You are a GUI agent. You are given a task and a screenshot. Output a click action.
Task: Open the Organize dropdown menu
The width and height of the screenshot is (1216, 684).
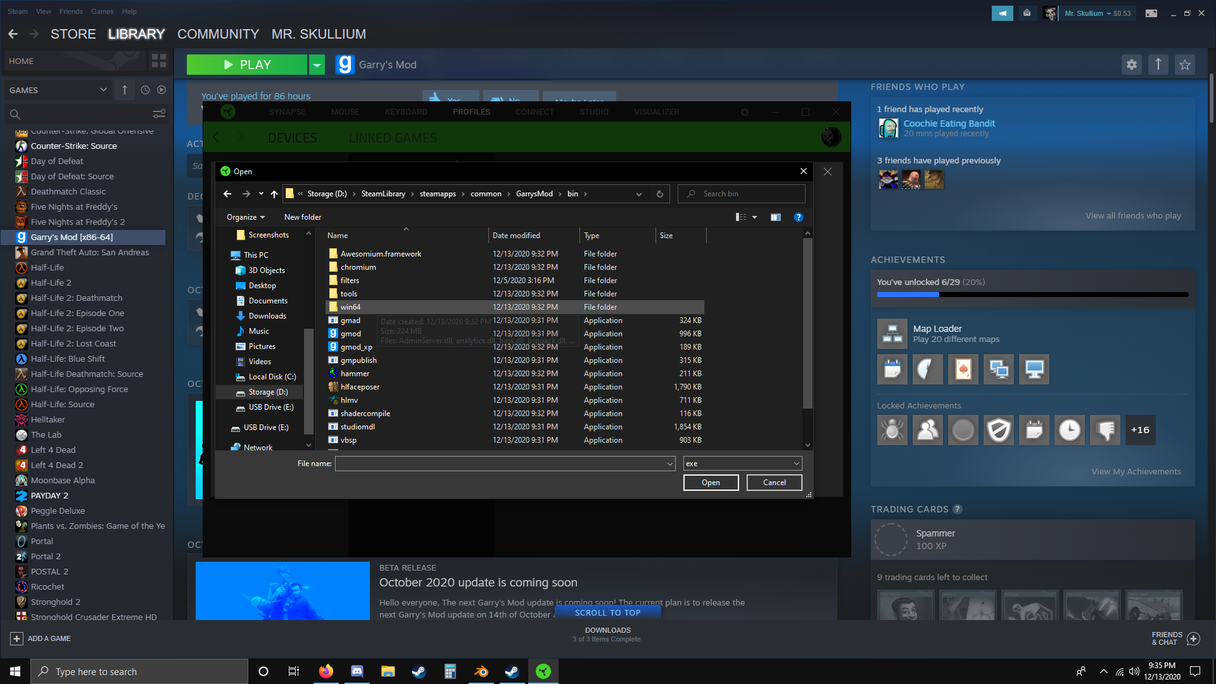(x=246, y=217)
